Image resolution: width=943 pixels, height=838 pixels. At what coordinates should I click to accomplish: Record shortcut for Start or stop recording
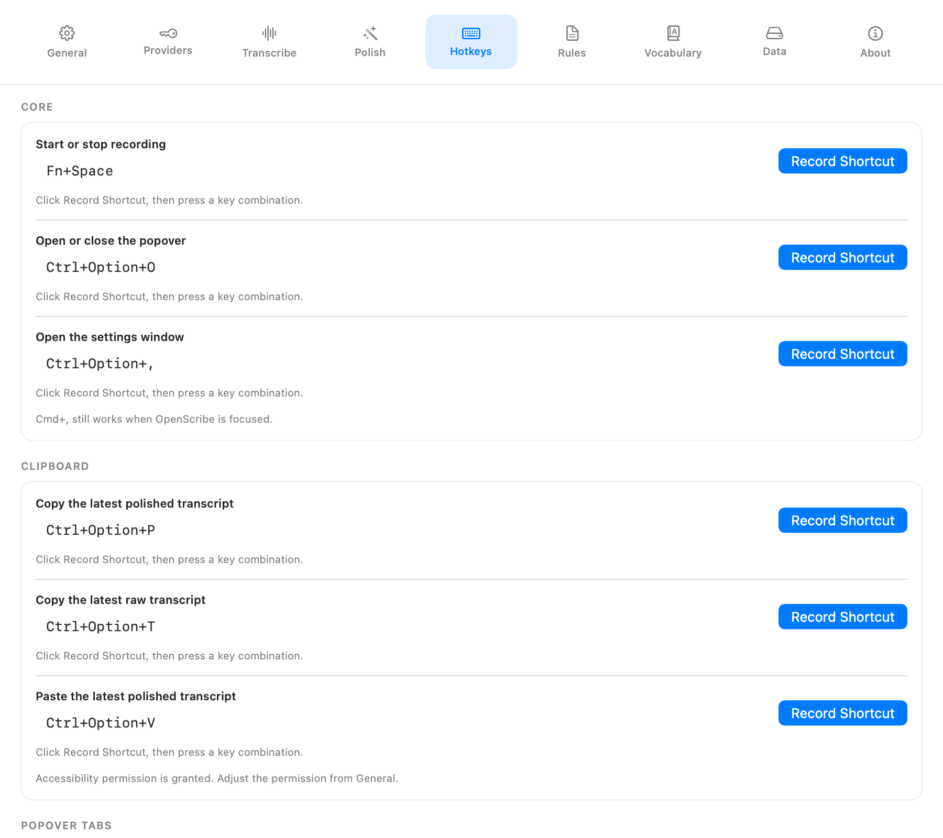[843, 161]
